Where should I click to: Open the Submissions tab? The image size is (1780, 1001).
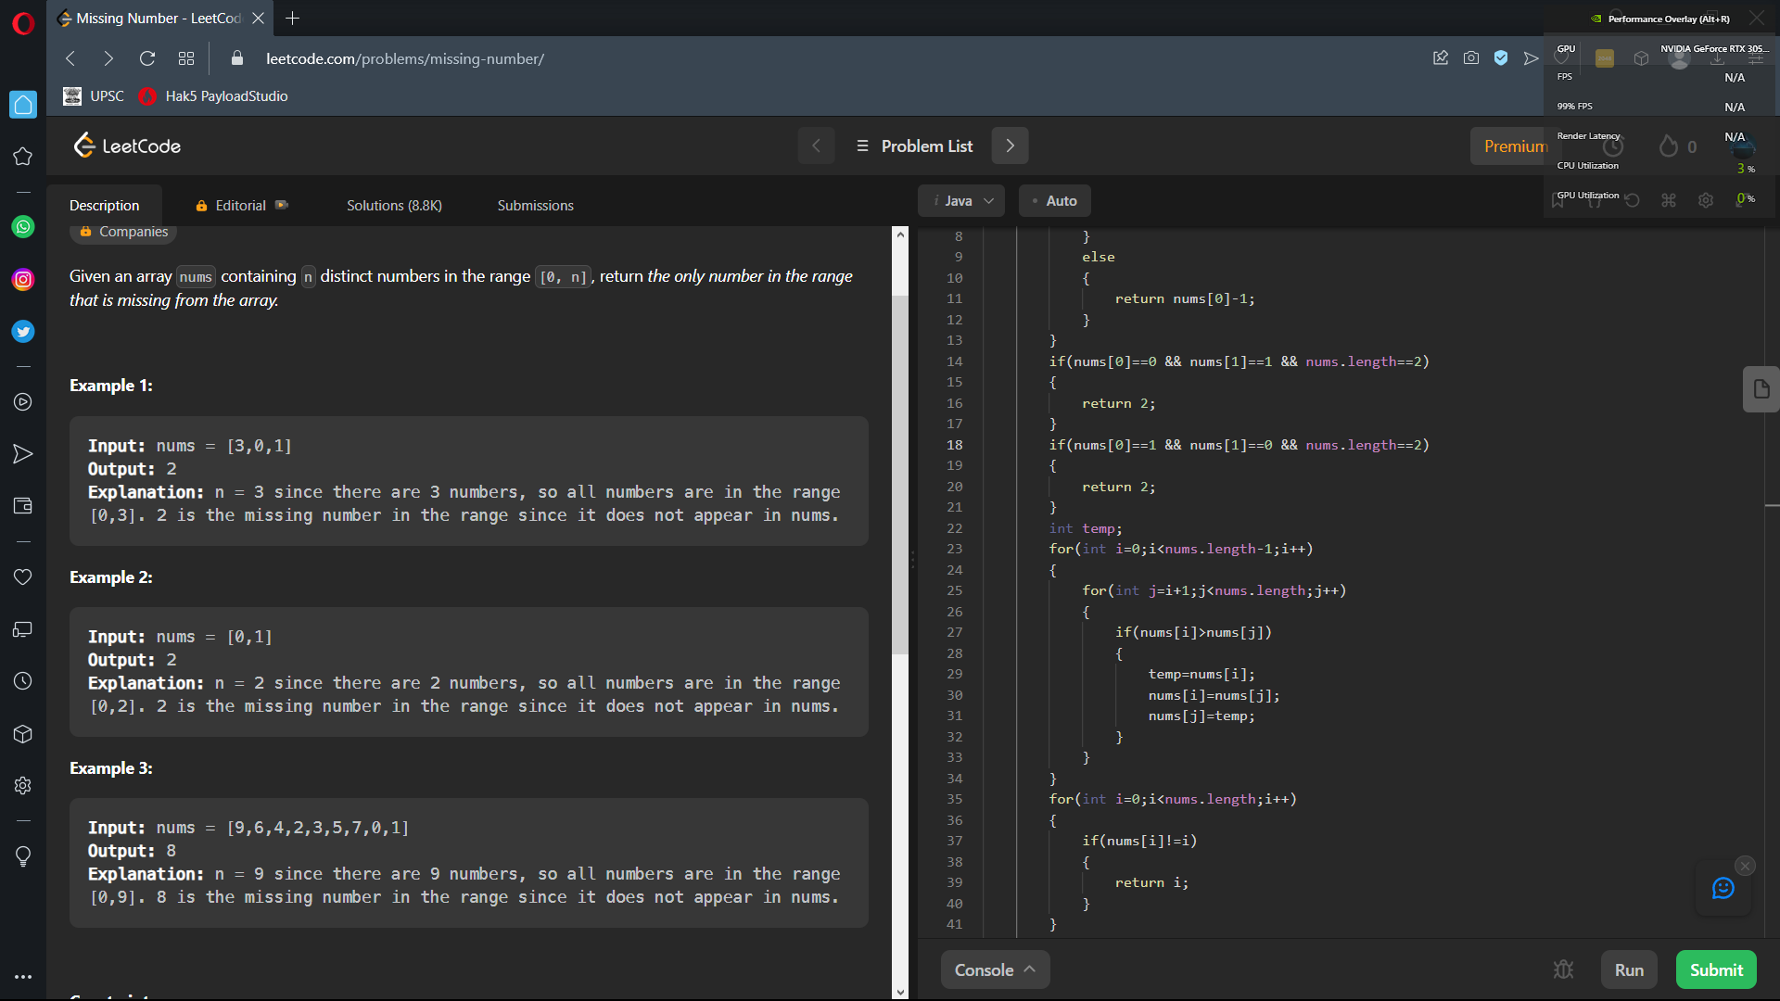tap(535, 206)
